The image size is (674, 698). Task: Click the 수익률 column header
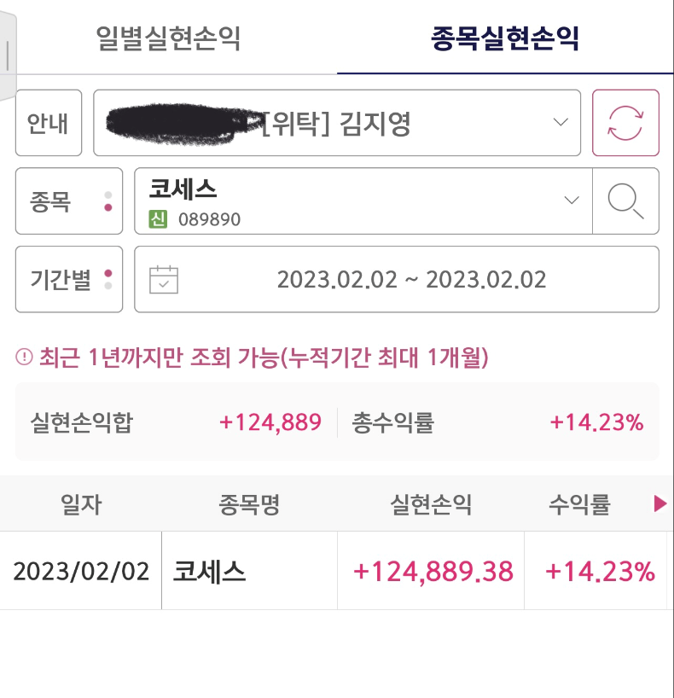[579, 504]
